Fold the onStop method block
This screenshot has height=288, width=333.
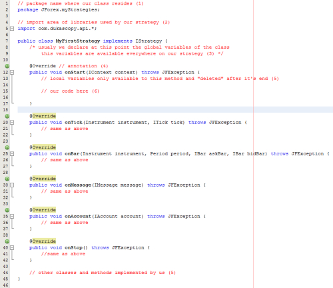click(12, 247)
